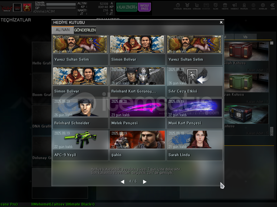Open the Etkinlik clock icon

(178, 6)
